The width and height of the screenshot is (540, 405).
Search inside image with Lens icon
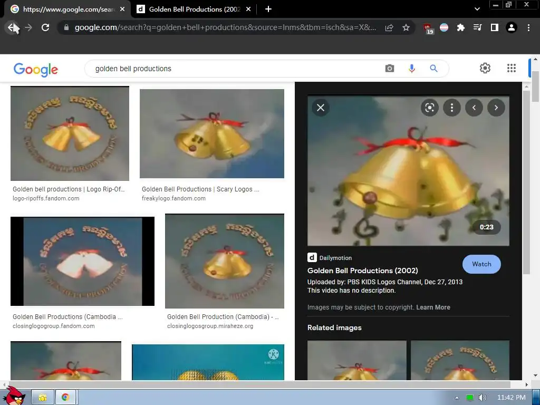(x=429, y=108)
